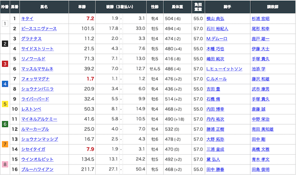Open jockey link 田中 勝春
Screen dimensions: 296x175
(x=215, y=169)
